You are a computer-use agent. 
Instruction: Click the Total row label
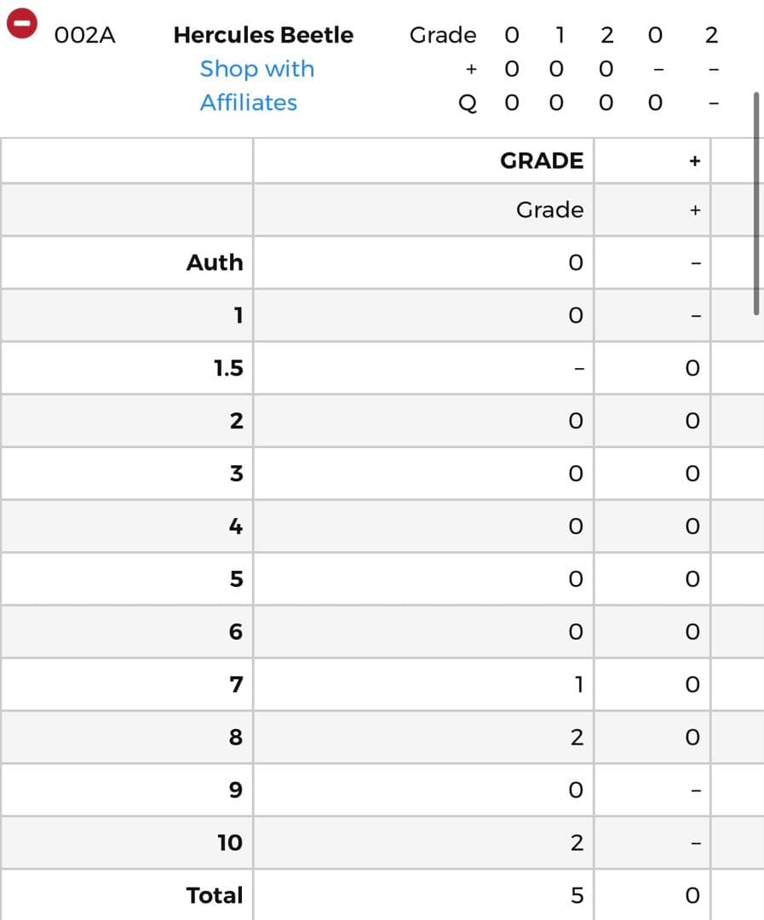pos(215,895)
